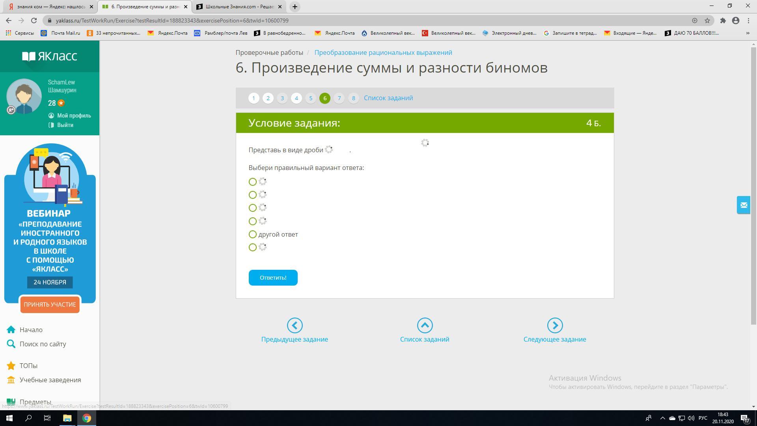
Task: Show hidden system tray icons
Action: pos(662,418)
